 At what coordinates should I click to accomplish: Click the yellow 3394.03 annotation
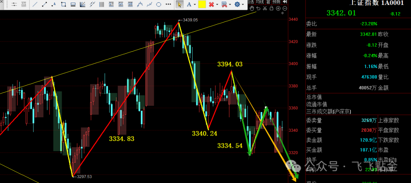(x=230, y=64)
